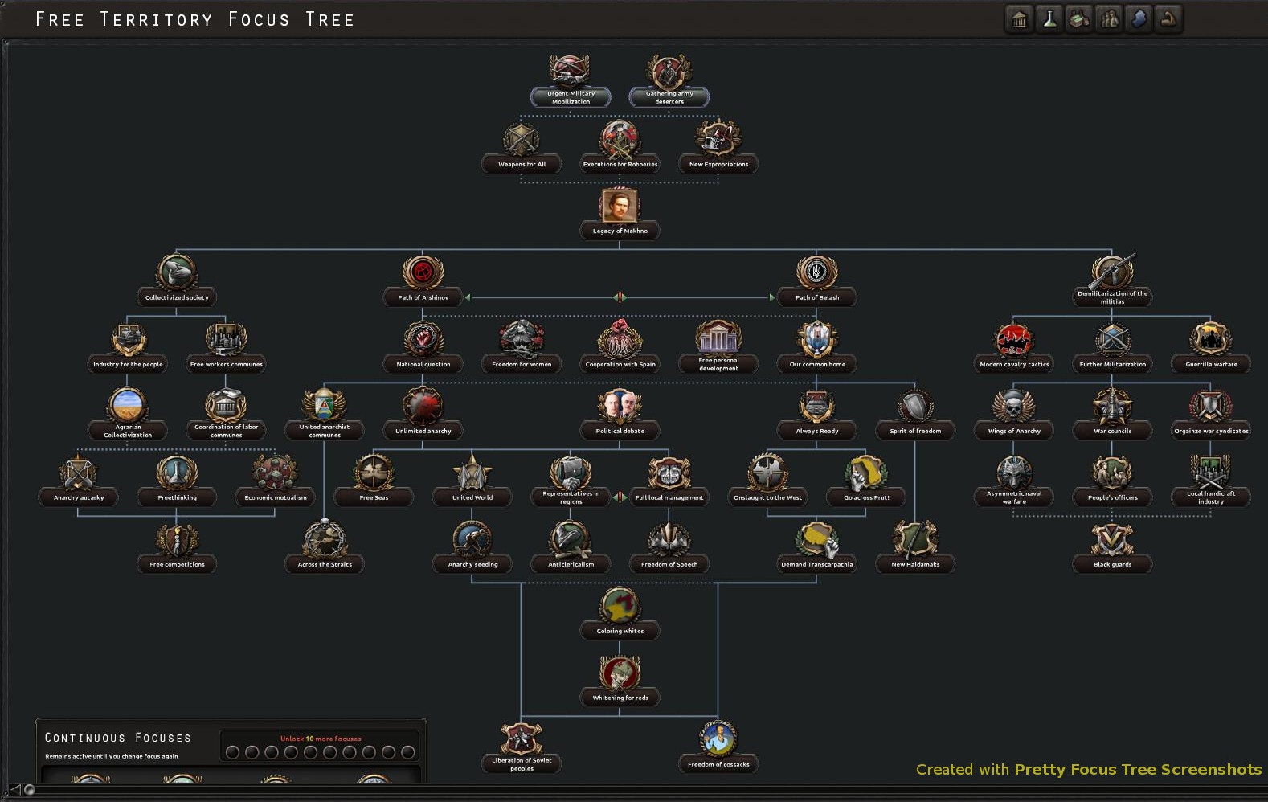Open the New Expropriations focus
Viewport: 1268px width, 802px height.
pyautogui.click(x=718, y=147)
